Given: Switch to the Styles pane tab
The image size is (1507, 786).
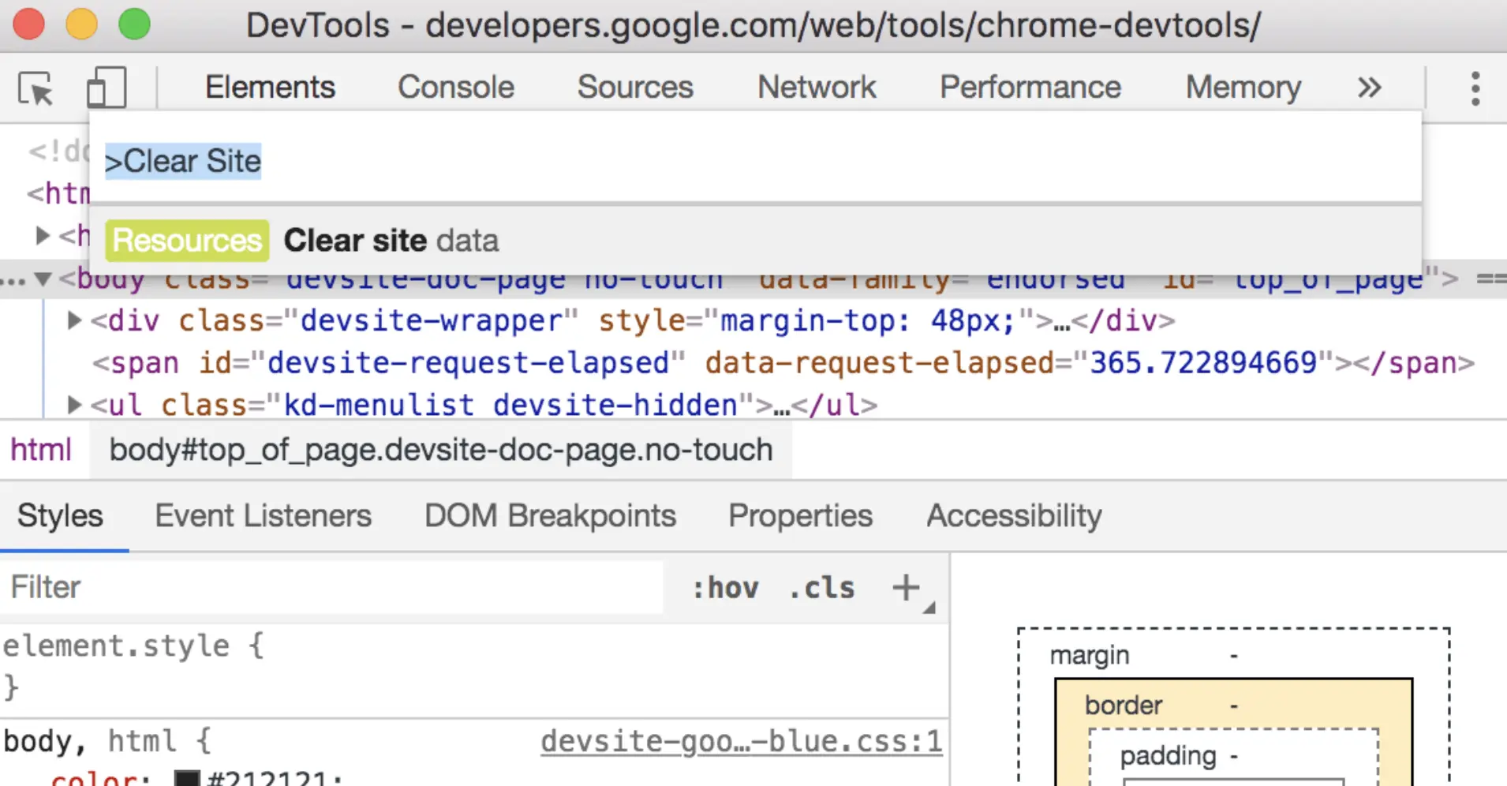Looking at the screenshot, I should pyautogui.click(x=61, y=516).
